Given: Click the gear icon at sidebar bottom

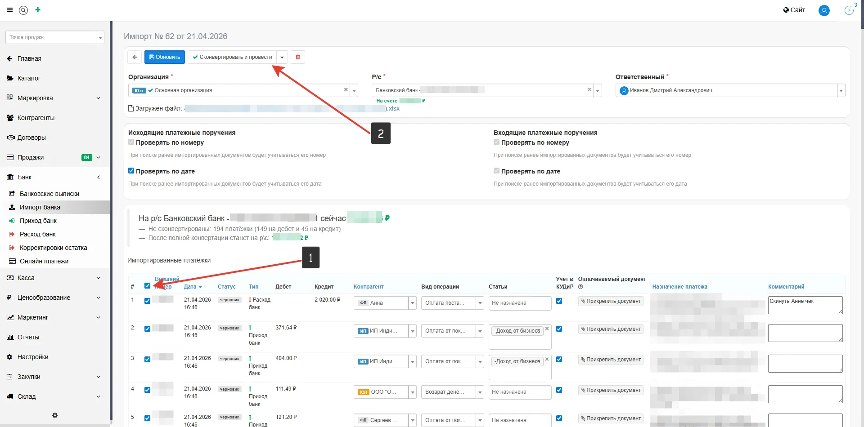Looking at the screenshot, I should click(x=55, y=415).
